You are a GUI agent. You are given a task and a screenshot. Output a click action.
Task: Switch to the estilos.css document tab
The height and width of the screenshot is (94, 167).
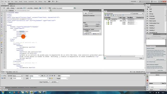pos(11,4)
